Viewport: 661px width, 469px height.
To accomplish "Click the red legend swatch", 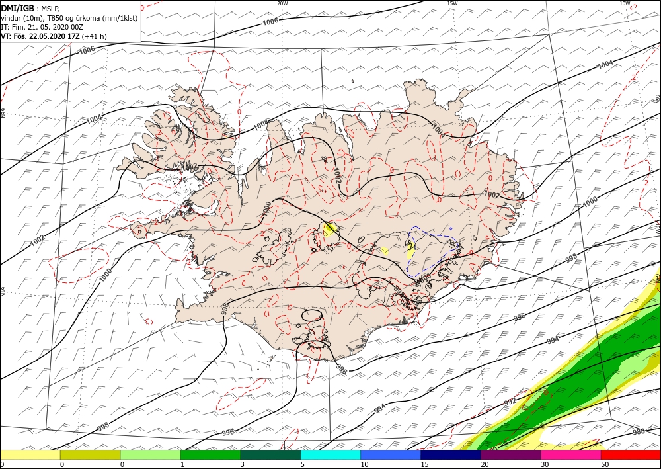I will pos(631,455).
